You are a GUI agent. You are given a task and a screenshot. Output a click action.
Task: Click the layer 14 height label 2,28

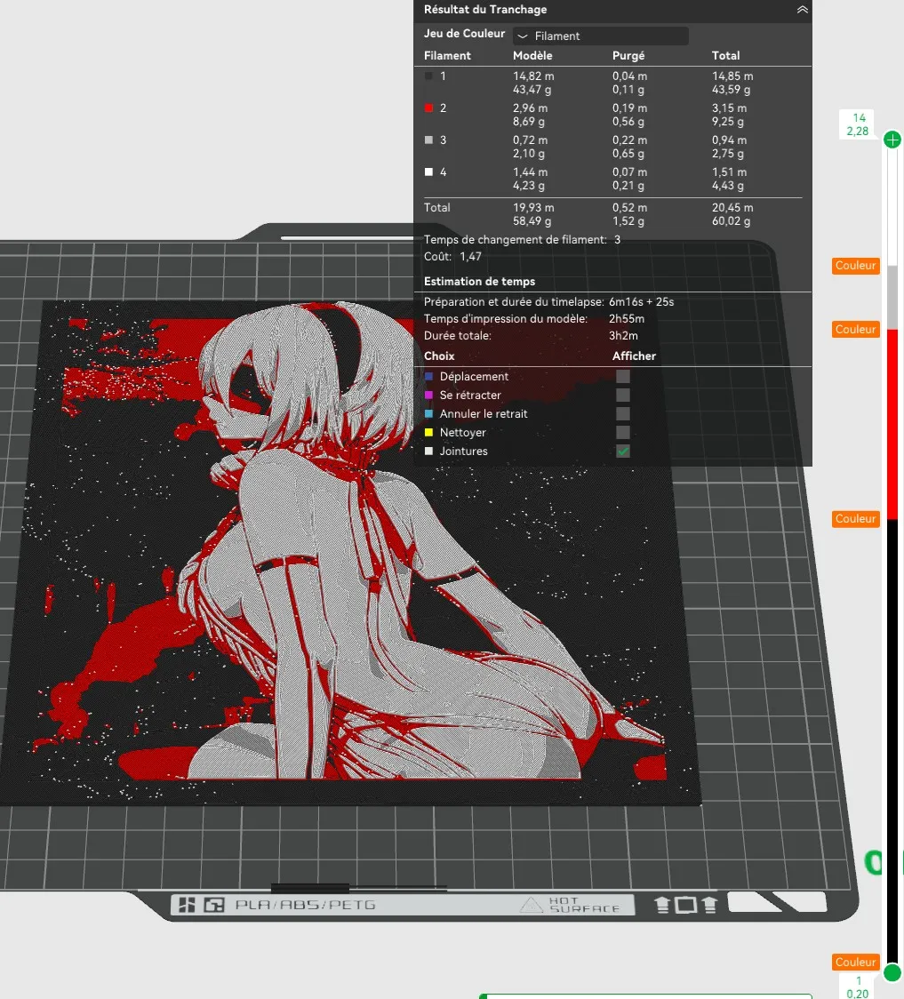click(858, 132)
